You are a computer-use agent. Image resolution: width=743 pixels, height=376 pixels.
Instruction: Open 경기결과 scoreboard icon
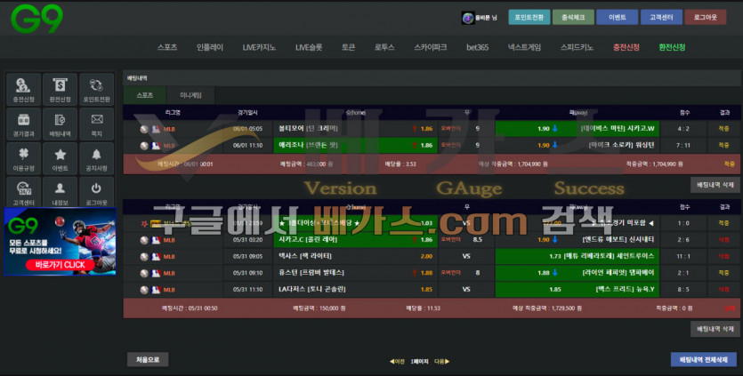point(23,124)
